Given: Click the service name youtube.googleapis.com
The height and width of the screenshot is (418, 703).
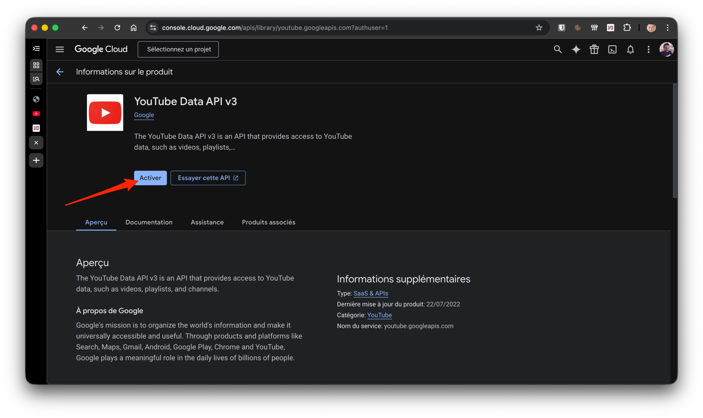Looking at the screenshot, I should point(419,326).
